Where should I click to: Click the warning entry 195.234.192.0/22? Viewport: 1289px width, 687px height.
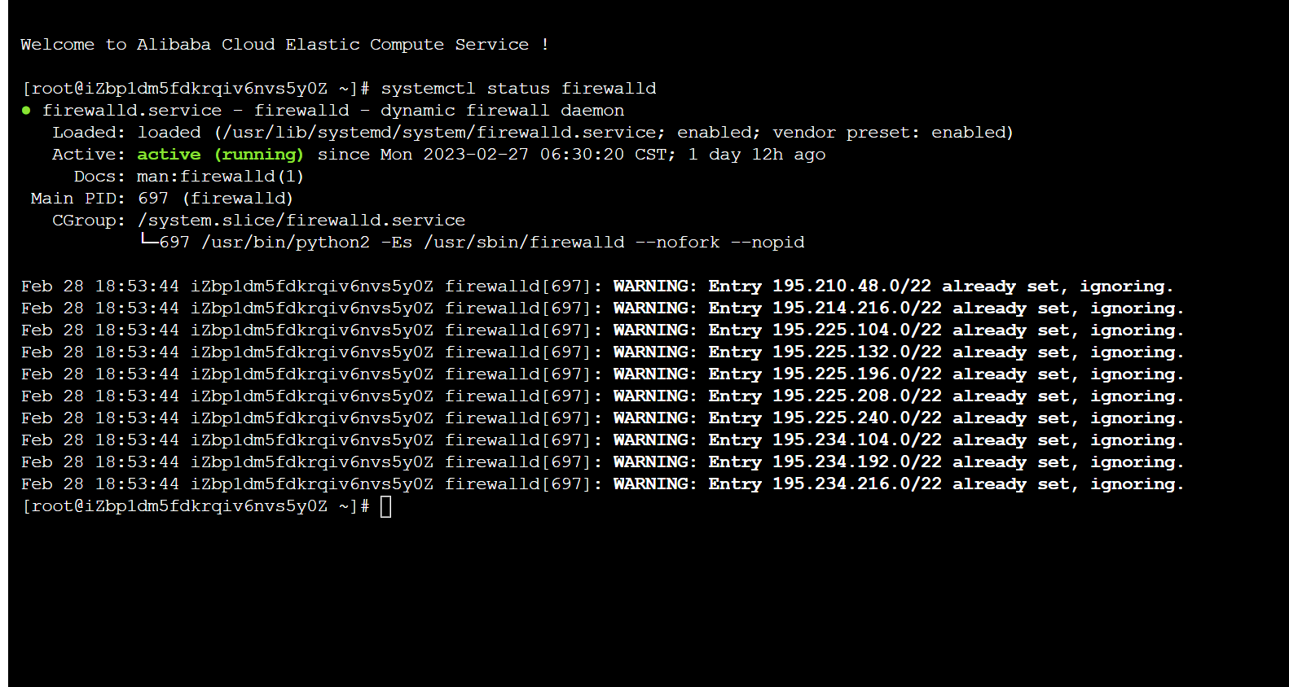[x=857, y=462]
